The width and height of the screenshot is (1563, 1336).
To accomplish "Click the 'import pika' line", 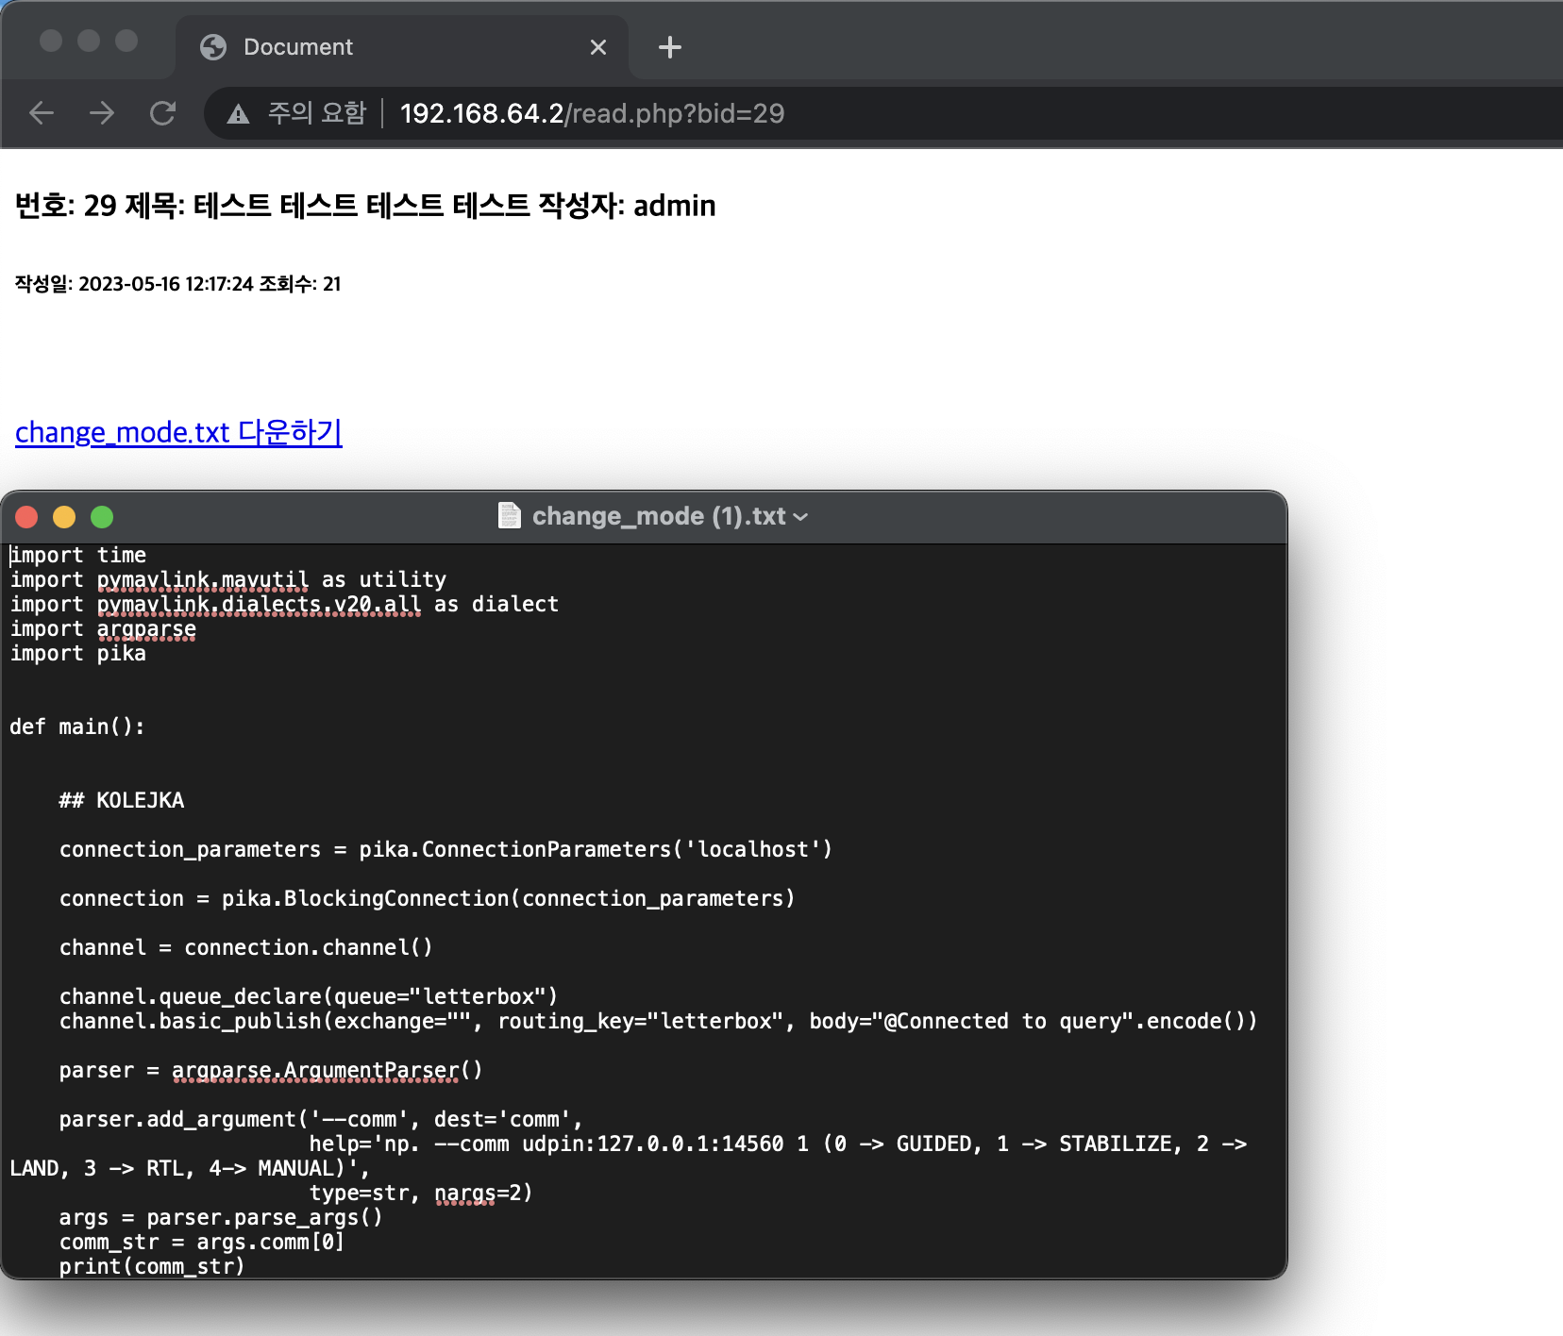I will [x=78, y=653].
